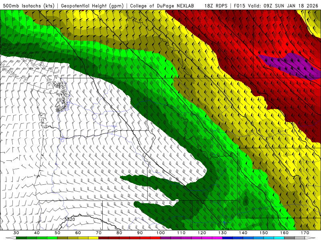Click the 'Geopotential Height (gpm)' title text
The height and width of the screenshot is (240, 321).
(92, 6)
